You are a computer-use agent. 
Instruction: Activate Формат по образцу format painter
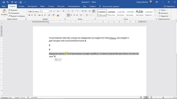point(17,16)
